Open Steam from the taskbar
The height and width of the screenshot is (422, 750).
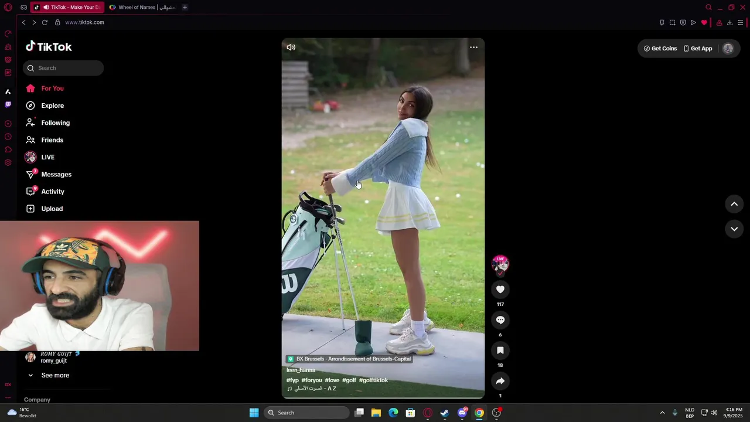click(445, 413)
